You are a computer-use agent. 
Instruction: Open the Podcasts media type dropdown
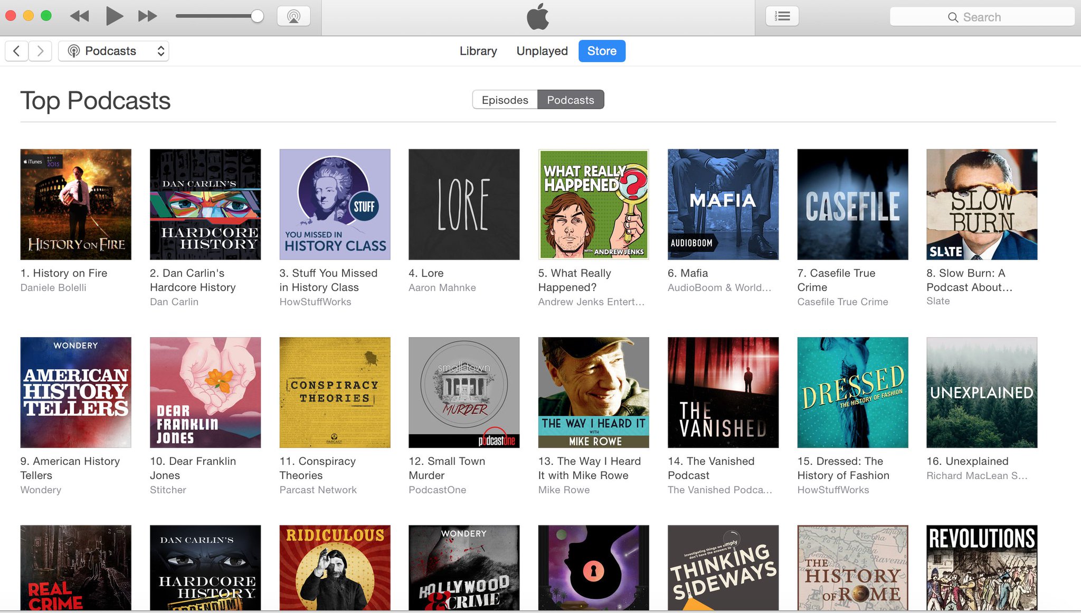coord(113,51)
